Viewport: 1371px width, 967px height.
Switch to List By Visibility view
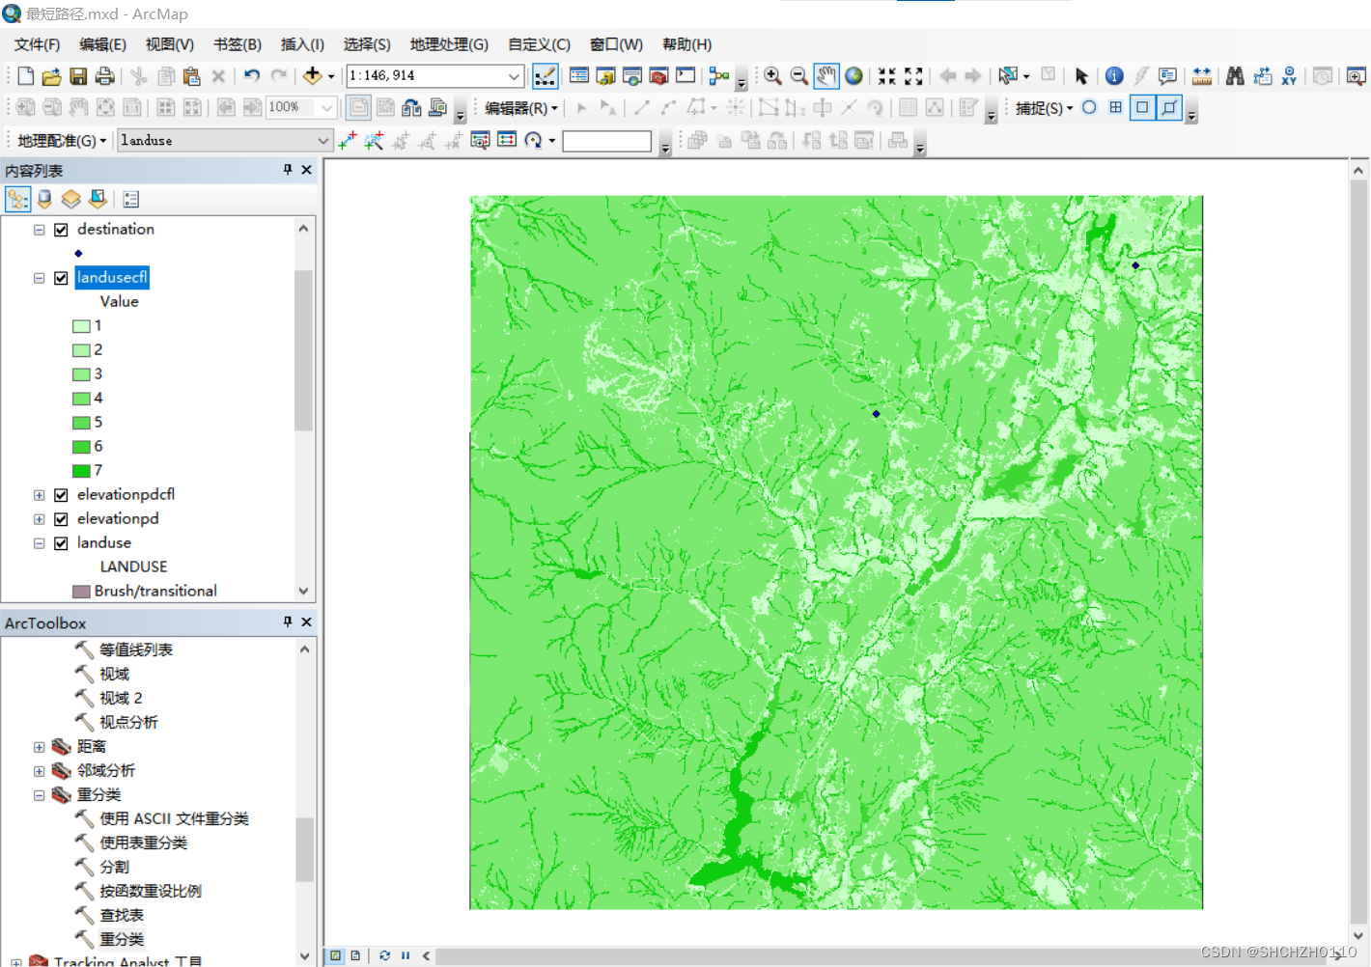(x=70, y=200)
